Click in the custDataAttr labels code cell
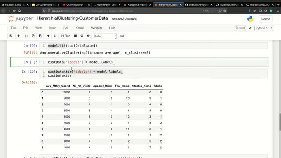281x158 pixels. pos(153,74)
